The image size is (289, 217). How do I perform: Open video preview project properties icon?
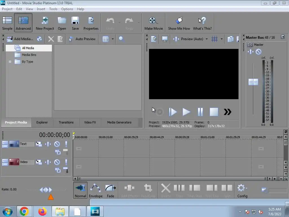click(x=154, y=39)
